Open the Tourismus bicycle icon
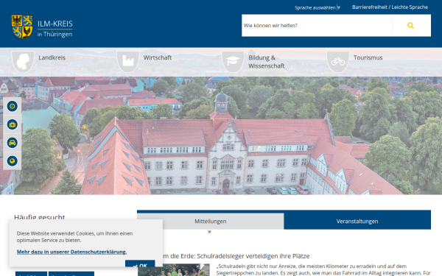This screenshot has width=442, height=276. coord(338,61)
